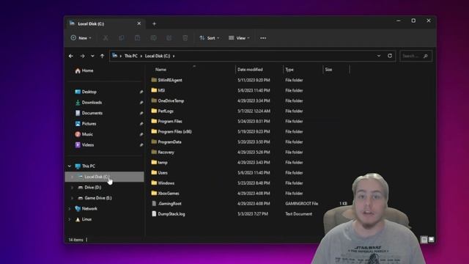
Task: Click the Copy icon in toolbar
Action: pyautogui.click(x=122, y=38)
